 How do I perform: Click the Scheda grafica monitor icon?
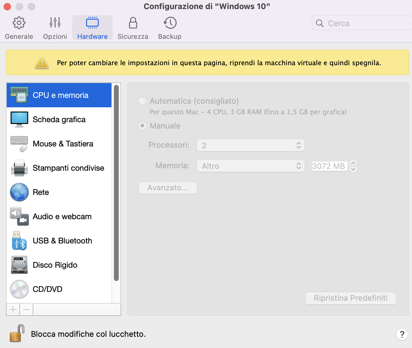(x=19, y=119)
